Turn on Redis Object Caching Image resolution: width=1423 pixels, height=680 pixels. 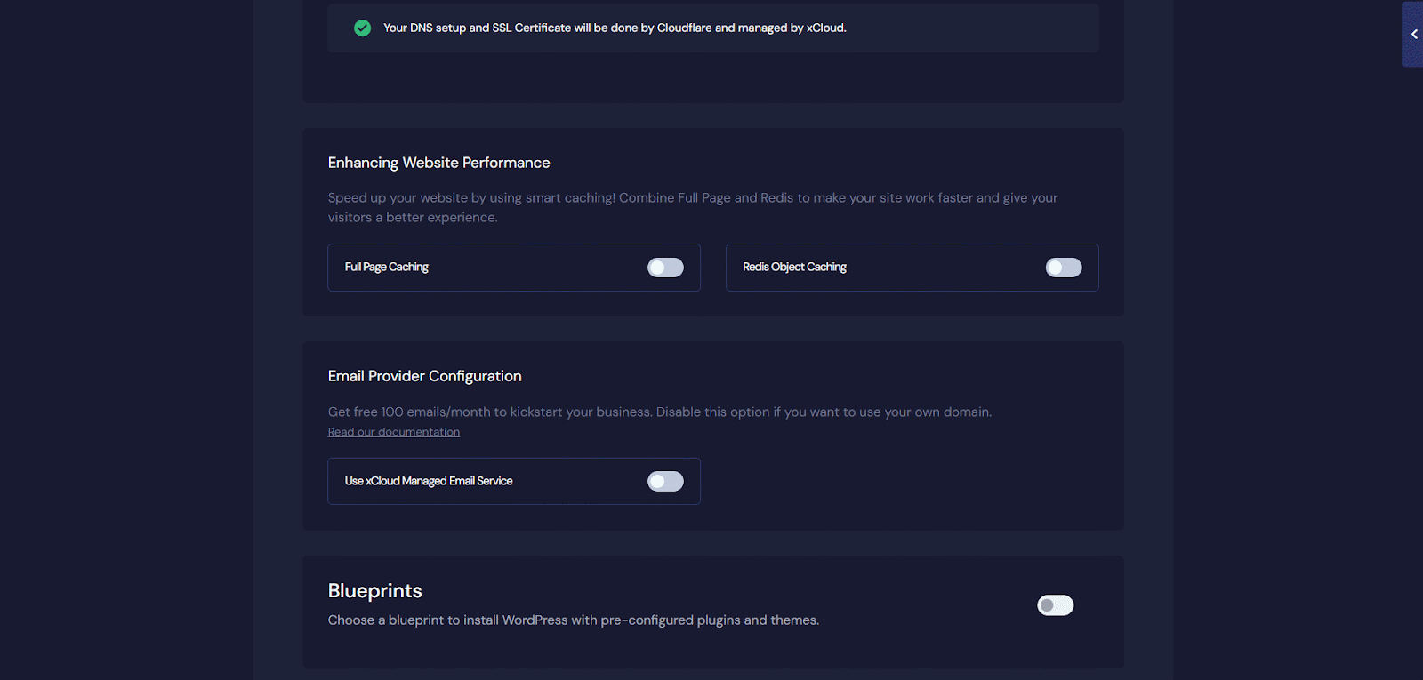(x=1064, y=267)
